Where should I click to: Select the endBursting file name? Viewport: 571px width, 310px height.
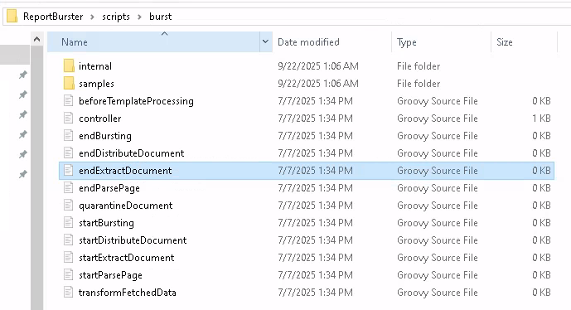105,136
